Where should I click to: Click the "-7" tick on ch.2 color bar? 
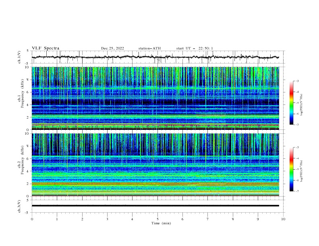click(297, 191)
